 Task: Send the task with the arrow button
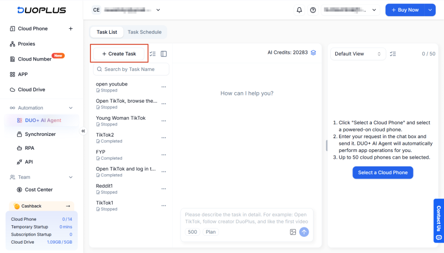tap(304, 232)
